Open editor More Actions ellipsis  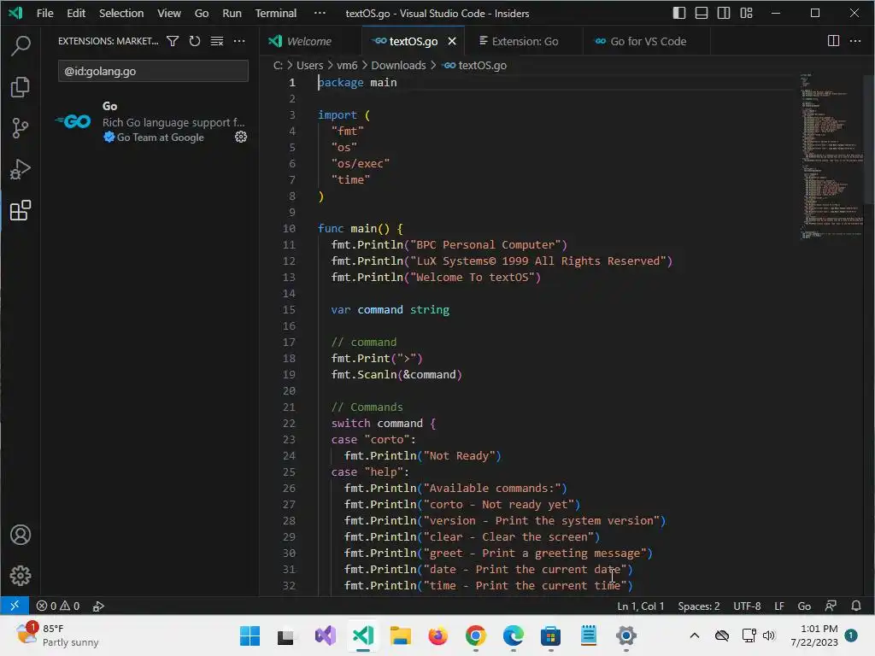[855, 41]
